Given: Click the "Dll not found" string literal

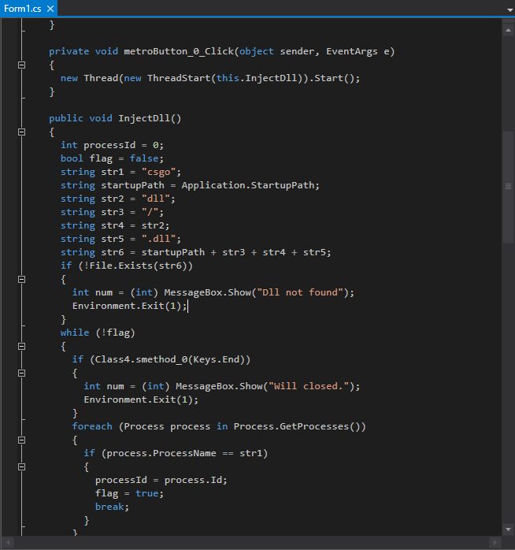Looking at the screenshot, I should (300, 292).
